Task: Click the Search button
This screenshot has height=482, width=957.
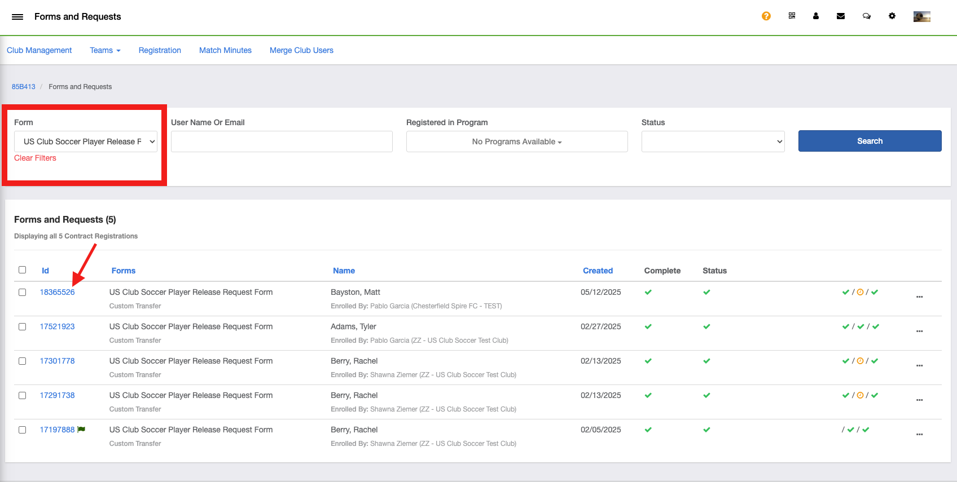Action: pyautogui.click(x=870, y=141)
